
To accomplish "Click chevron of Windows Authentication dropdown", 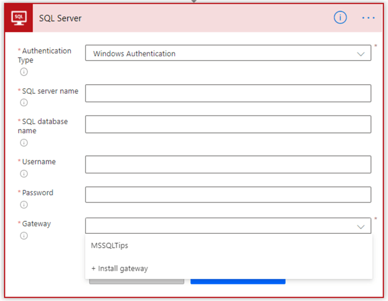I will (x=361, y=54).
